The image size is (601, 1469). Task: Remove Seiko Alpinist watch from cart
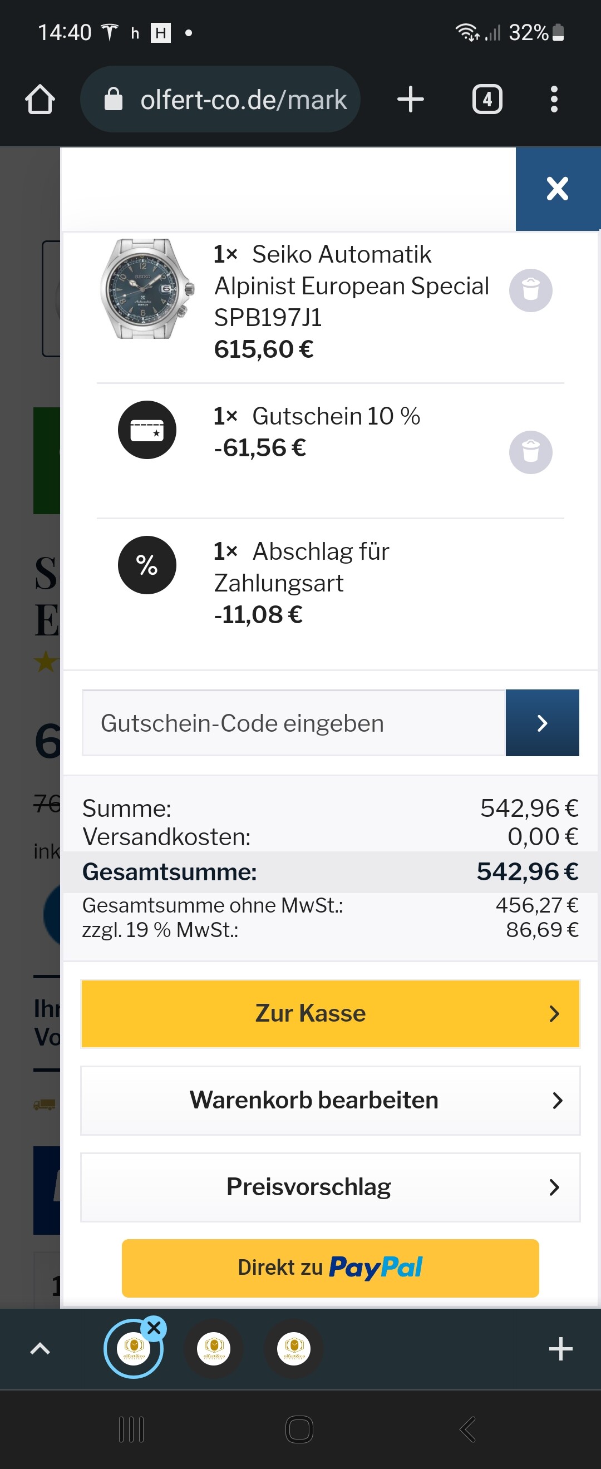click(530, 290)
